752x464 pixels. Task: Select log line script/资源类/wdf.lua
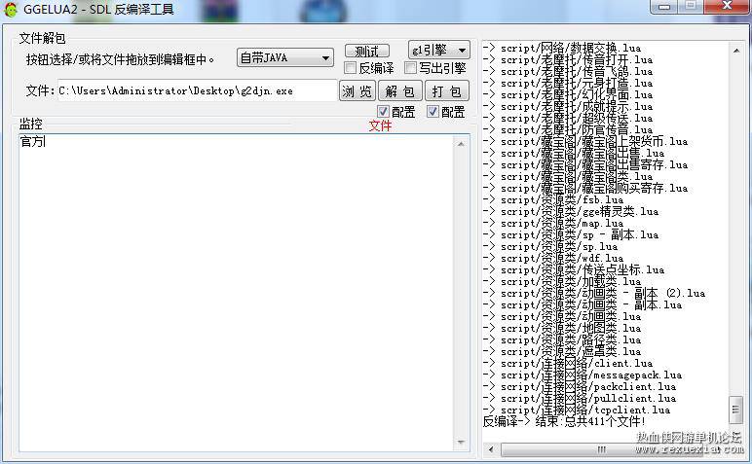pos(553,259)
